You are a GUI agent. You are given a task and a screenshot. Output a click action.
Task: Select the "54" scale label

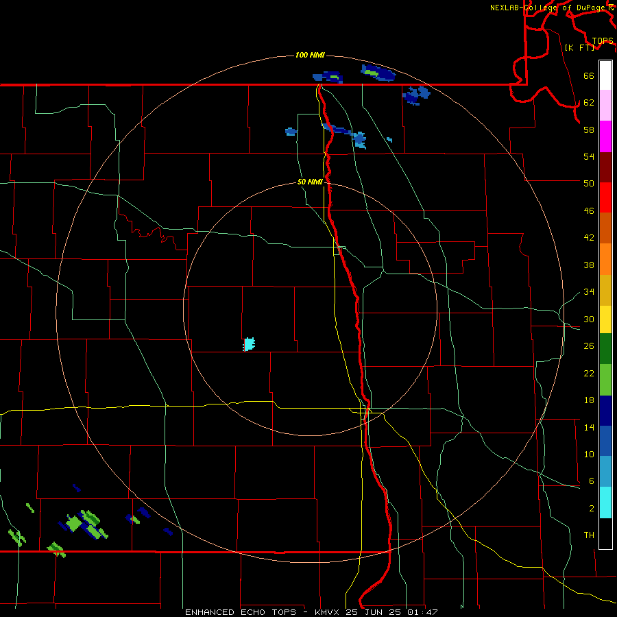tap(589, 156)
